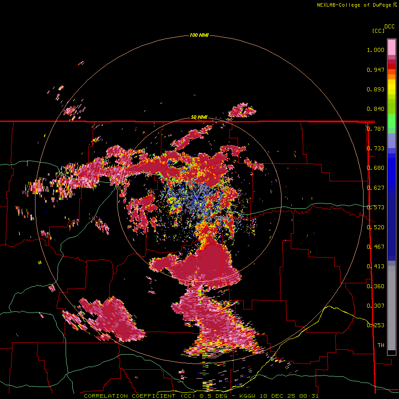Click the bright green segment of color bar
399x399 pixels.
pyautogui.click(x=391, y=121)
